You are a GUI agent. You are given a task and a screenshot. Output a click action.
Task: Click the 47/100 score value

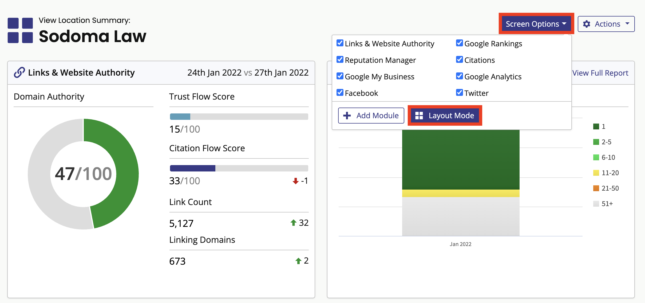click(83, 174)
